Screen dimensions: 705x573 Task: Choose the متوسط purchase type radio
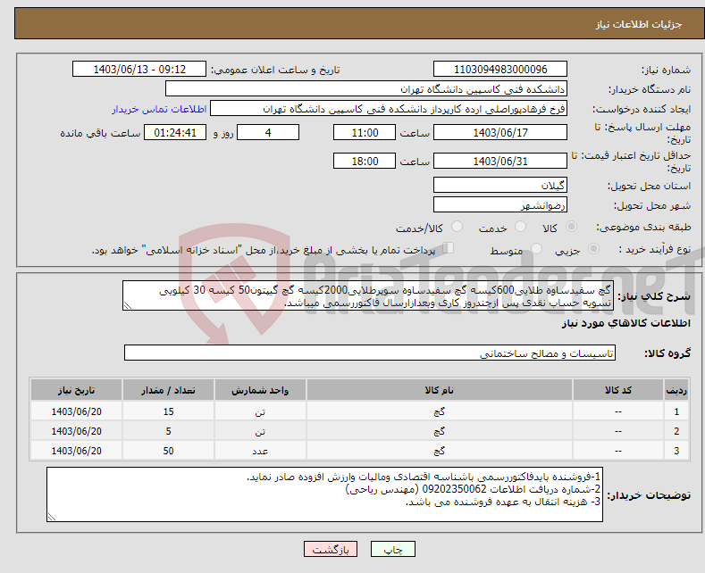[536, 248]
